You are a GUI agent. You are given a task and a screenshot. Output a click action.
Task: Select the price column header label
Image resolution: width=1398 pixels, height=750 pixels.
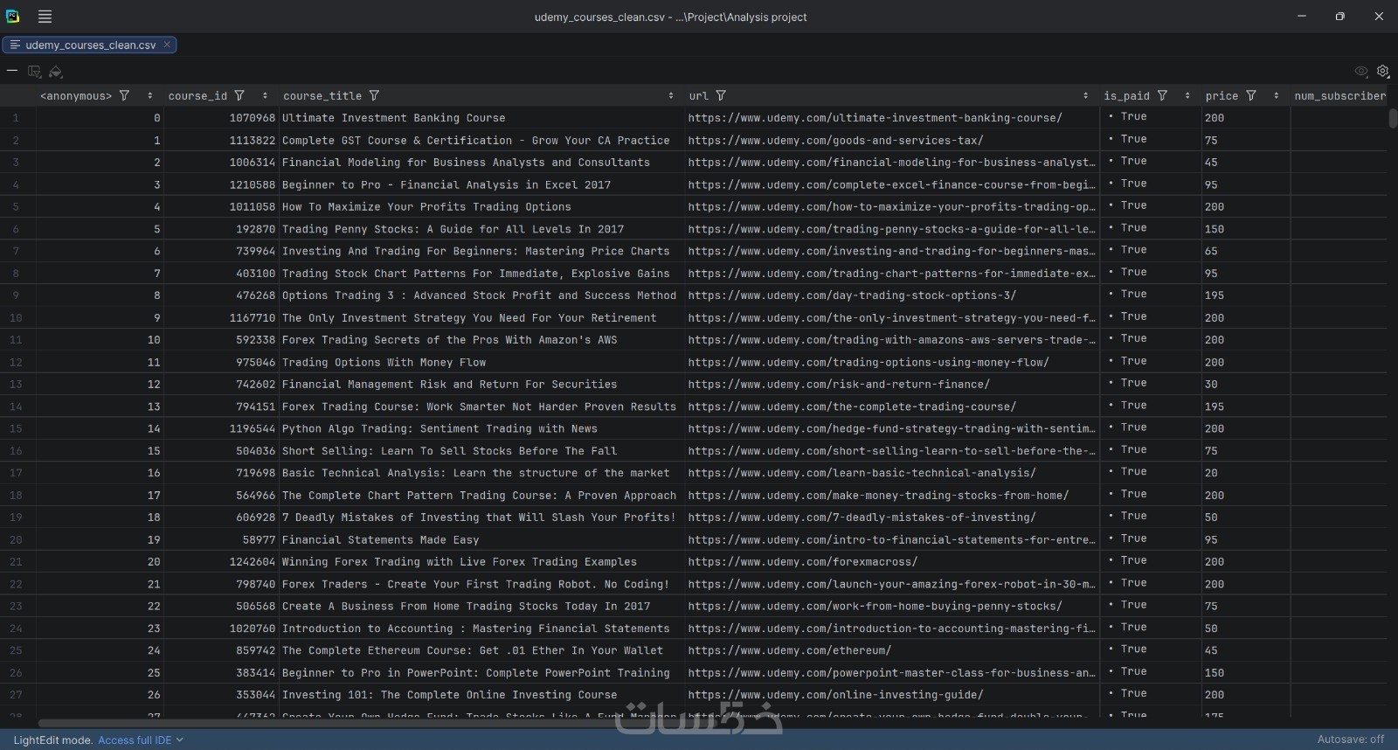(x=1222, y=96)
